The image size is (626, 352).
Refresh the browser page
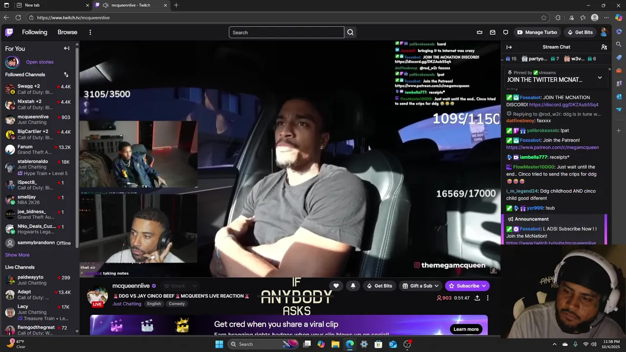point(18,18)
